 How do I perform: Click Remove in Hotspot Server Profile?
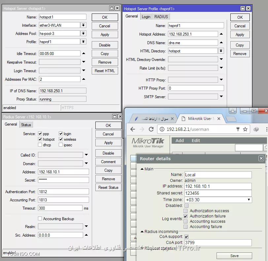(240, 54)
